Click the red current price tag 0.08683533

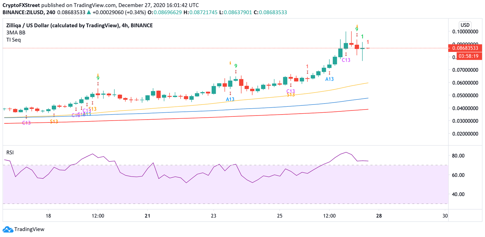pos(465,48)
